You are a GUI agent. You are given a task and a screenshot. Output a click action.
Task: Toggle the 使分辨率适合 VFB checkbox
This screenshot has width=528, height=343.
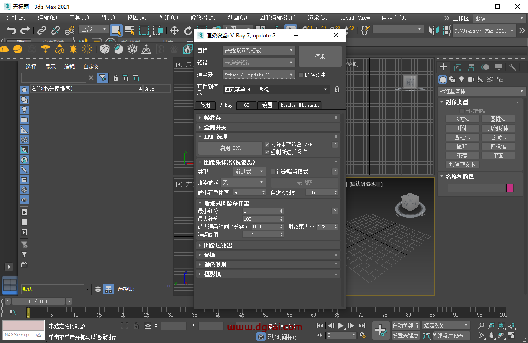267,145
